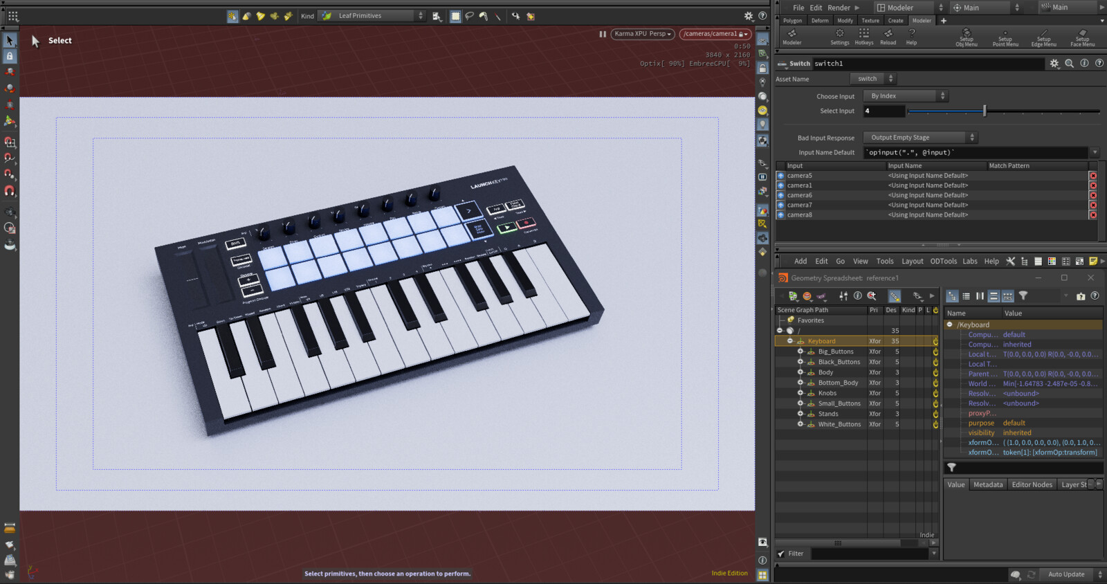Open the Karma XPU Persp dropdown
Viewport: 1107px width, 584px height.
pyautogui.click(x=643, y=34)
